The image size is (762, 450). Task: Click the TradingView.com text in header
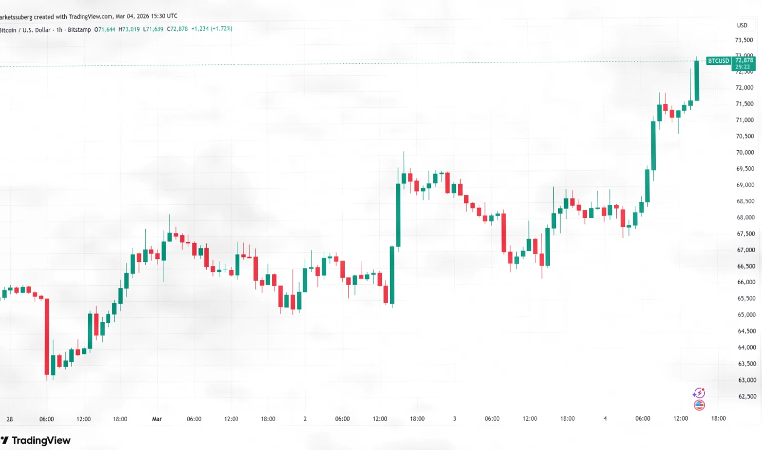pyautogui.click(x=90, y=17)
